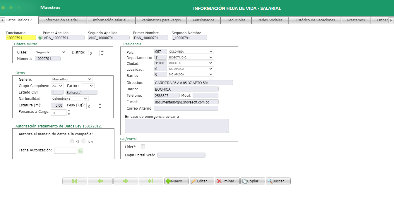Click the Nuevo button to create a record
Image resolution: width=394 pixels, height=197 pixels.
click(176, 181)
